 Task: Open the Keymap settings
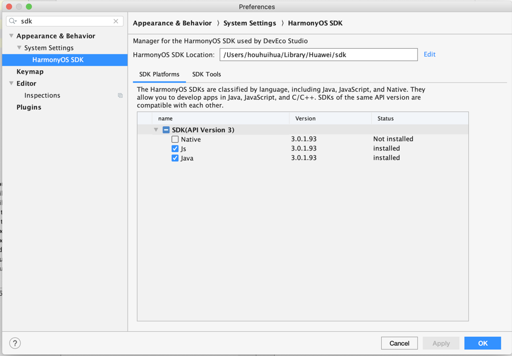point(30,72)
